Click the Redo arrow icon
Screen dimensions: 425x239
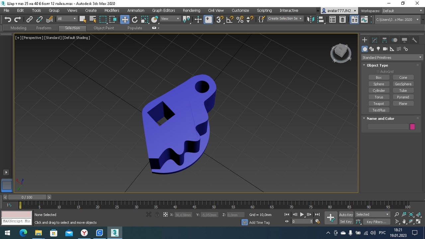tap(18, 20)
